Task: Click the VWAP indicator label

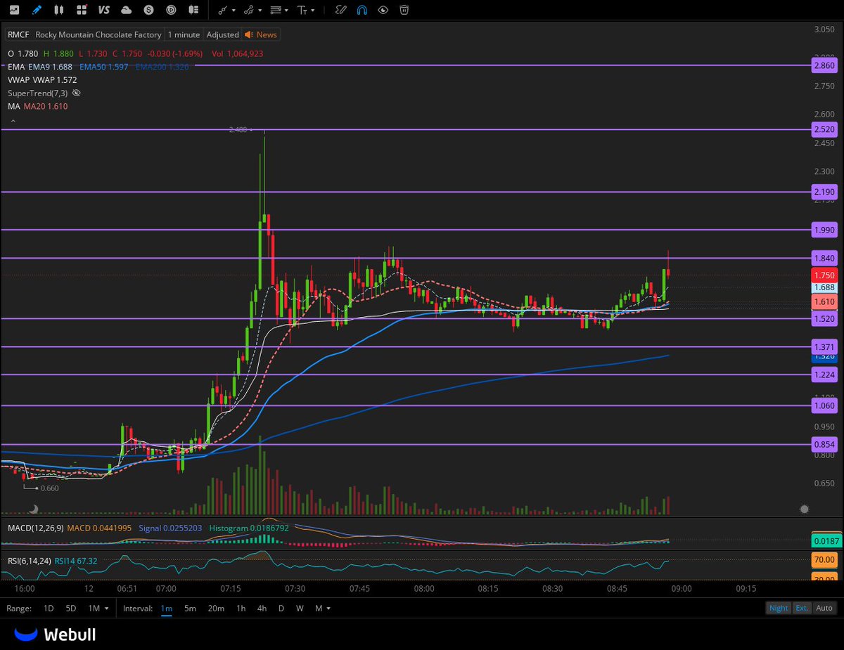Action: click(x=18, y=80)
